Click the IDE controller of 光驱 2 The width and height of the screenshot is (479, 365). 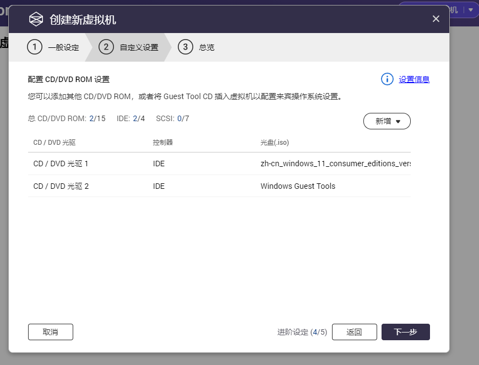(159, 186)
